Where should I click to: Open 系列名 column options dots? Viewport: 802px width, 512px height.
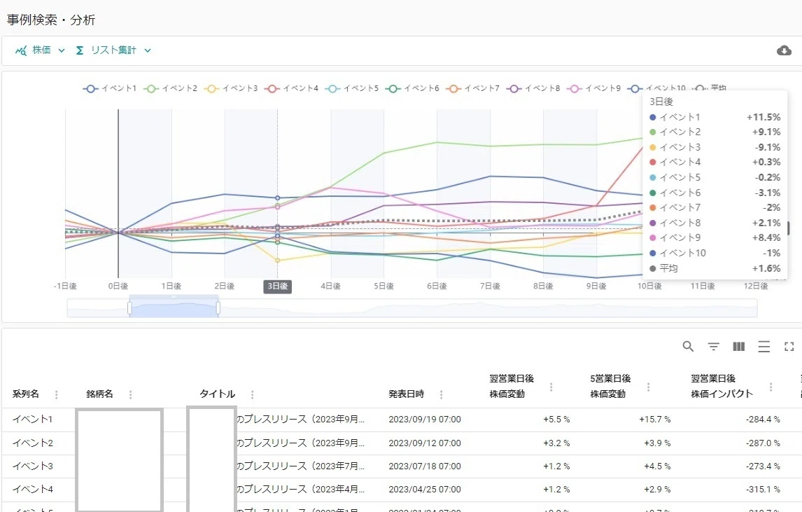tap(56, 394)
